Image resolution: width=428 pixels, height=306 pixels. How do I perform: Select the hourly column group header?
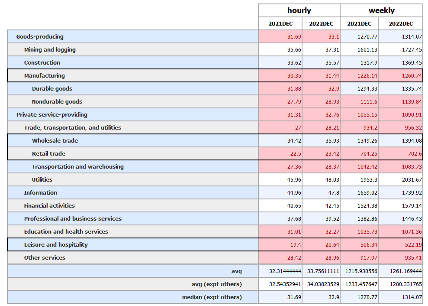(299, 10)
